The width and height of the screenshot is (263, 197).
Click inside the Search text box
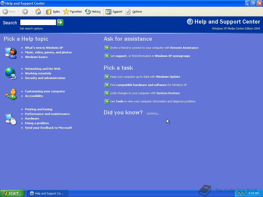pos(38,22)
